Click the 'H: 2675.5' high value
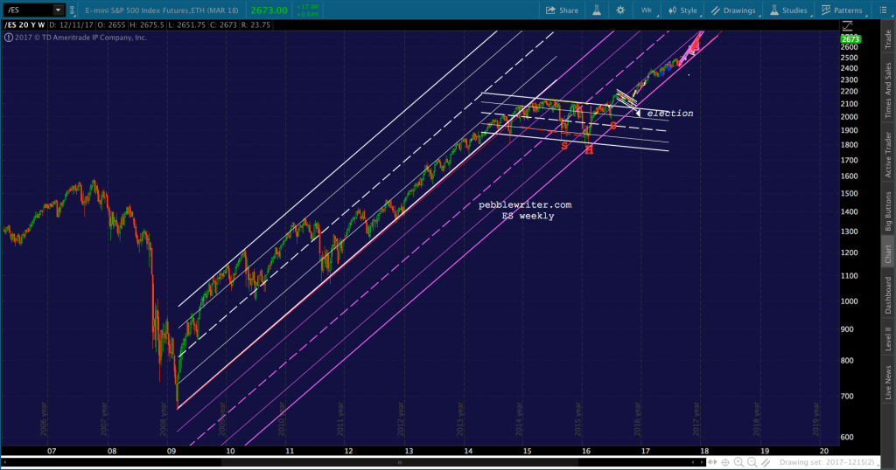 [149, 25]
